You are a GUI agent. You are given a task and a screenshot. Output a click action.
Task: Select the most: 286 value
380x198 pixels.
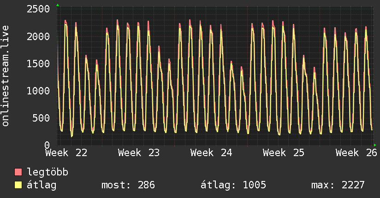(x=128, y=185)
